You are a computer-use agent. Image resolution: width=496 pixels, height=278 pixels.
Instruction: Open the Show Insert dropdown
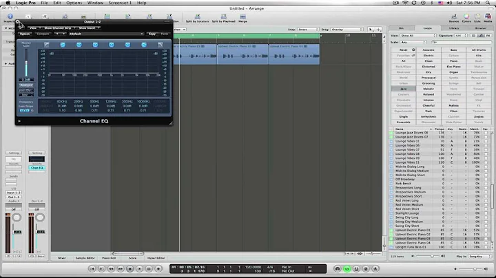point(89,28)
